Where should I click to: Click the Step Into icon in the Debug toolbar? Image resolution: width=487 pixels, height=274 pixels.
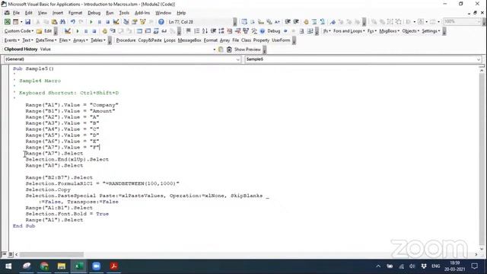coord(113,31)
